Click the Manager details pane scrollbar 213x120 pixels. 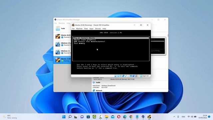pyautogui.click(x=168, y=35)
